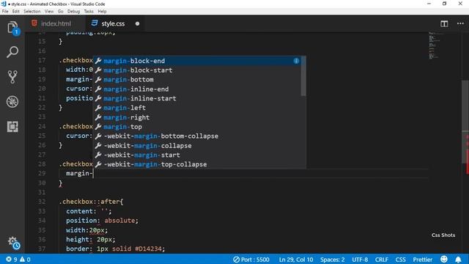This screenshot has height=264, width=469.
Task: Click '.checkbox::after{' selector line
Action: pyautogui.click(x=91, y=202)
